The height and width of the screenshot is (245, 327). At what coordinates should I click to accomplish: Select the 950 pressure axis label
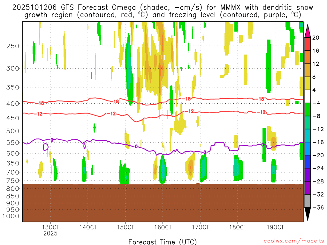(13, 210)
